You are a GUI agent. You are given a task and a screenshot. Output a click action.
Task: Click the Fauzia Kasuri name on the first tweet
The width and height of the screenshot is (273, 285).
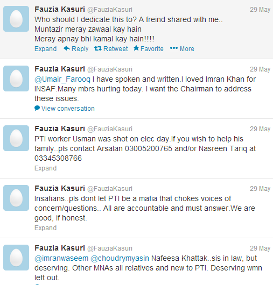(x=60, y=9)
